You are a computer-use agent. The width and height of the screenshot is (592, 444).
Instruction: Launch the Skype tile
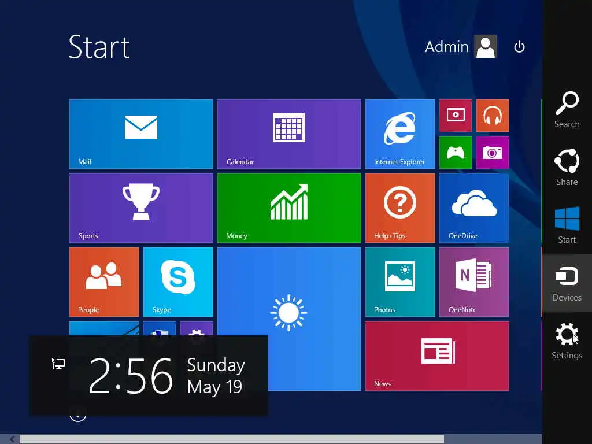point(178,282)
